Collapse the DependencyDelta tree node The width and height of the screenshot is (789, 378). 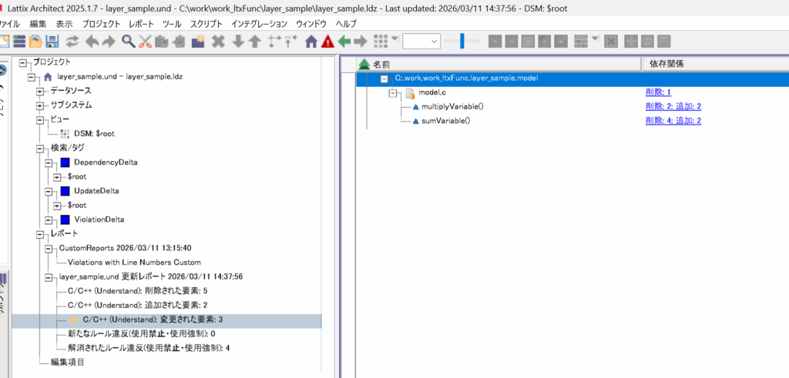click(47, 162)
